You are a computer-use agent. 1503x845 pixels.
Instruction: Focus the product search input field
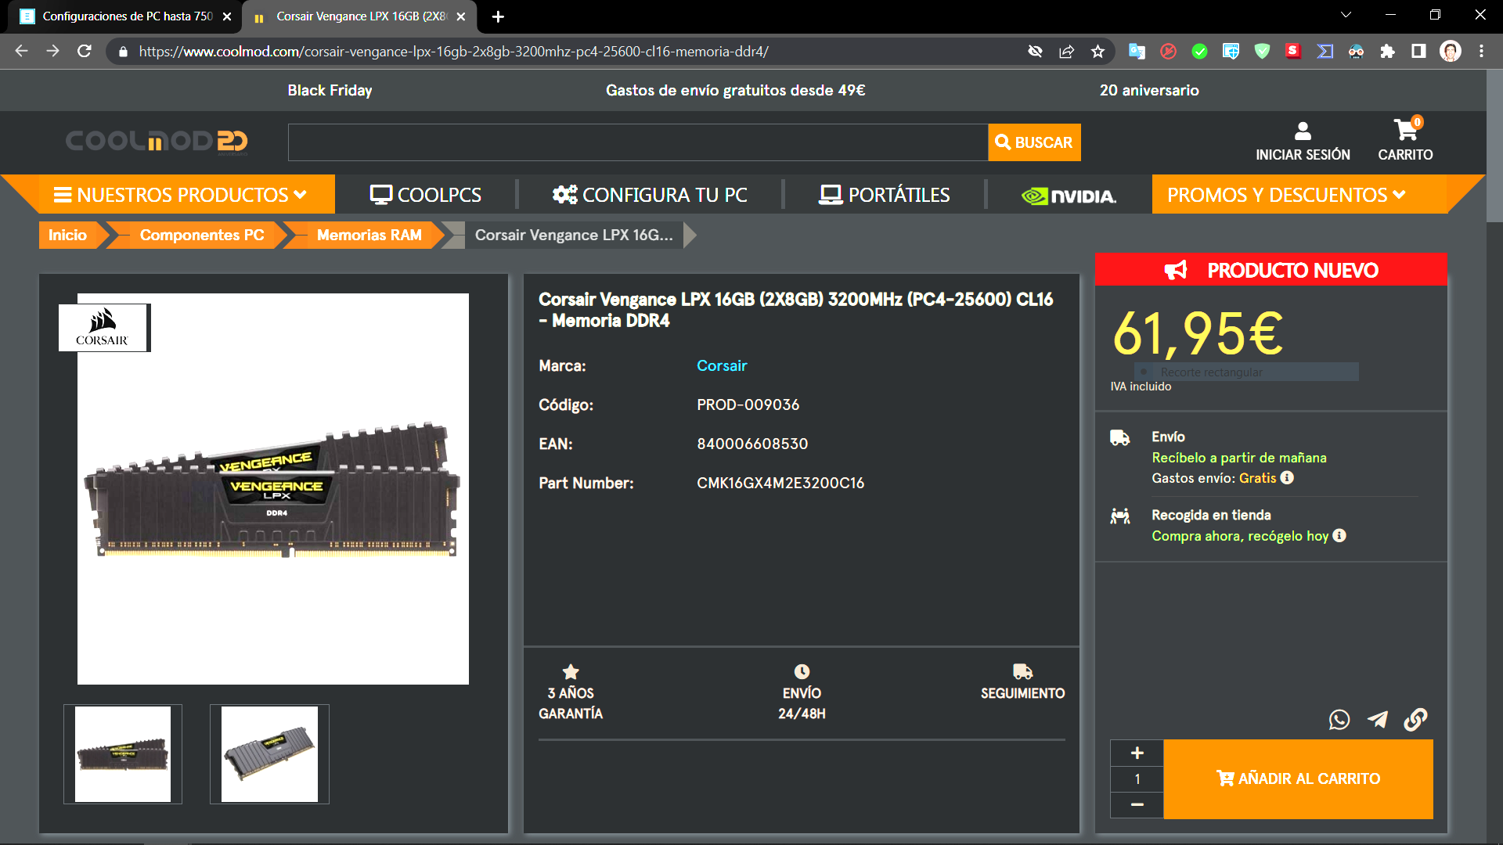pyautogui.click(x=637, y=142)
